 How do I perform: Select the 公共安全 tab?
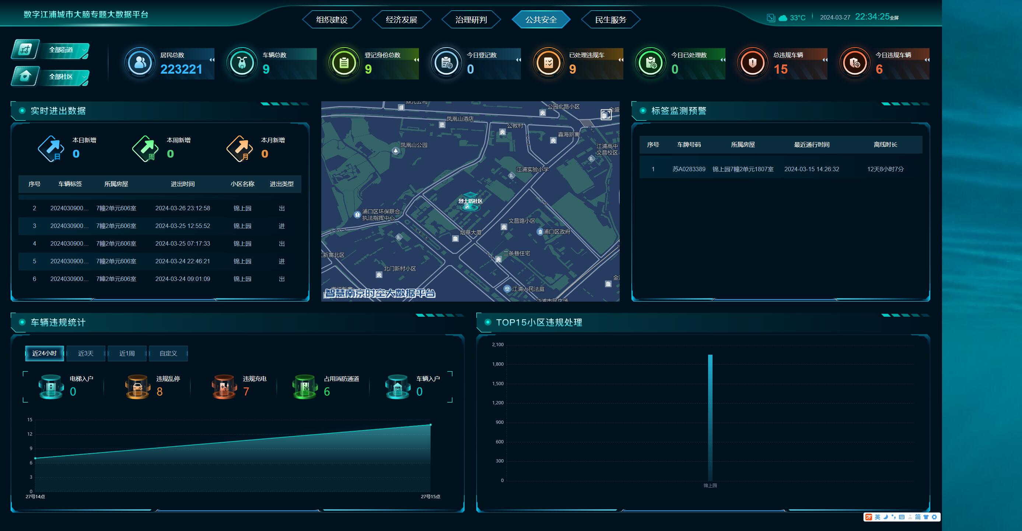pyautogui.click(x=541, y=20)
